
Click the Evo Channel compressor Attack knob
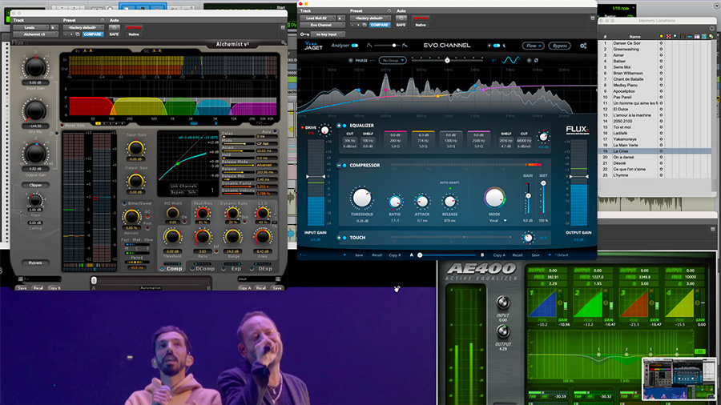coord(421,202)
